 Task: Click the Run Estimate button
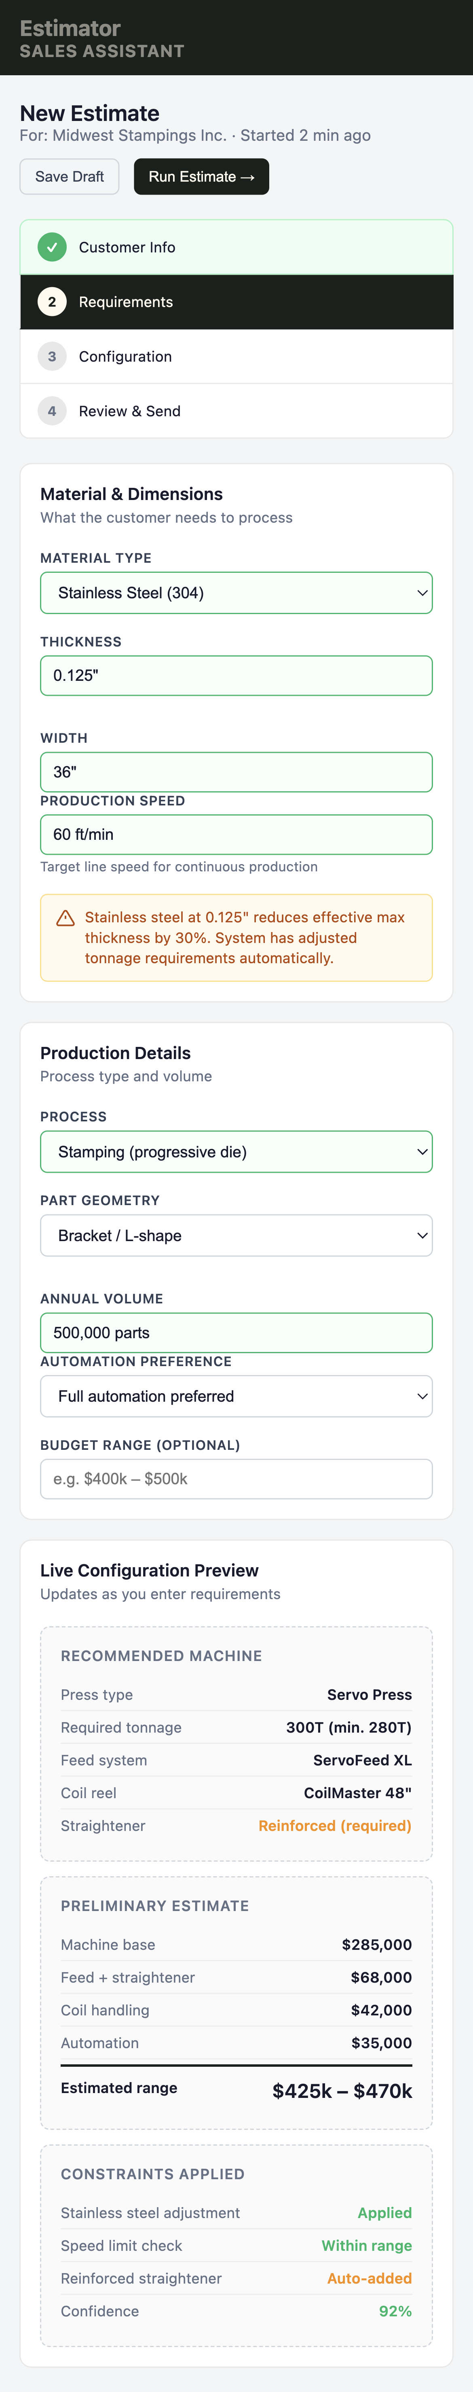pyautogui.click(x=201, y=176)
